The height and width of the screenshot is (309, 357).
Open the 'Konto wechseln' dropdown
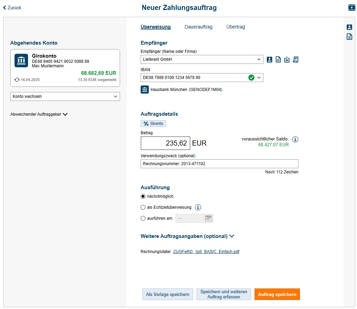click(x=65, y=96)
